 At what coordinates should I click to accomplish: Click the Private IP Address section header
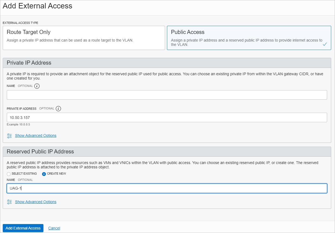pos(29,63)
